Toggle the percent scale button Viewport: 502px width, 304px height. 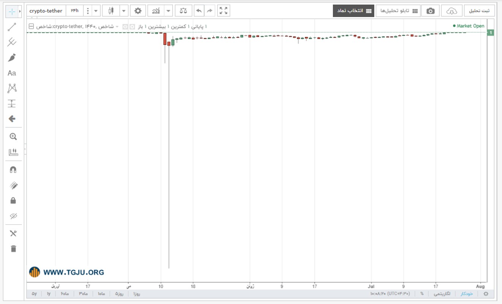[422, 294]
